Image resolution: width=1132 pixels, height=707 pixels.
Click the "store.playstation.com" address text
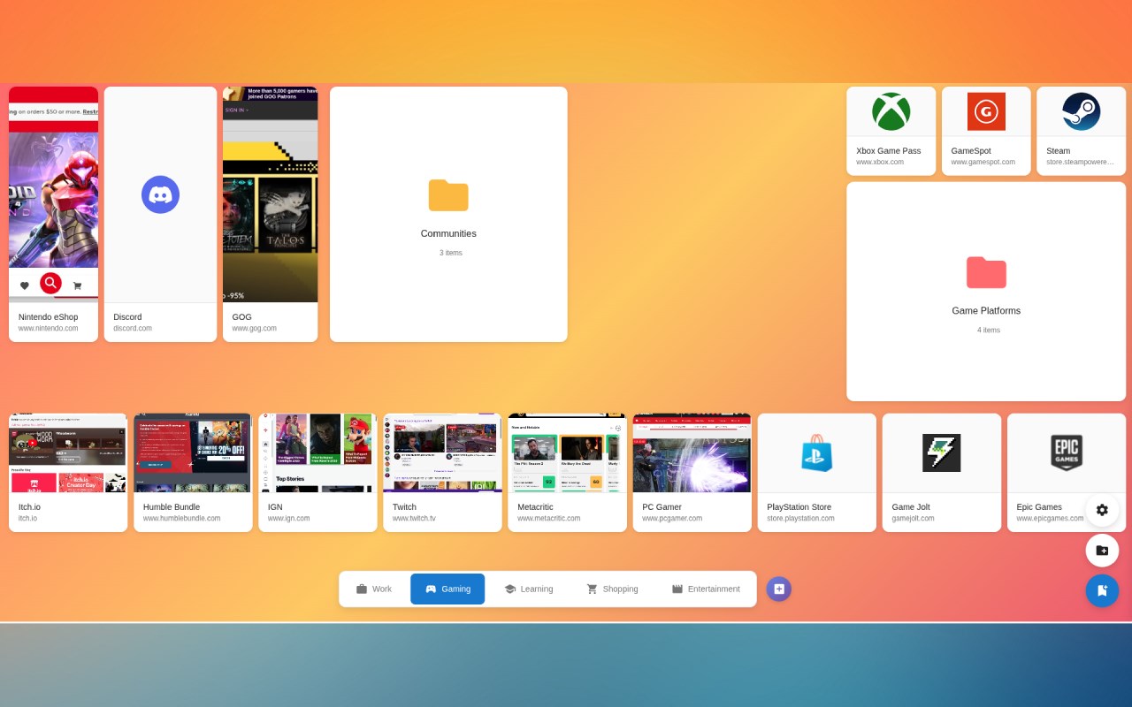(800, 518)
